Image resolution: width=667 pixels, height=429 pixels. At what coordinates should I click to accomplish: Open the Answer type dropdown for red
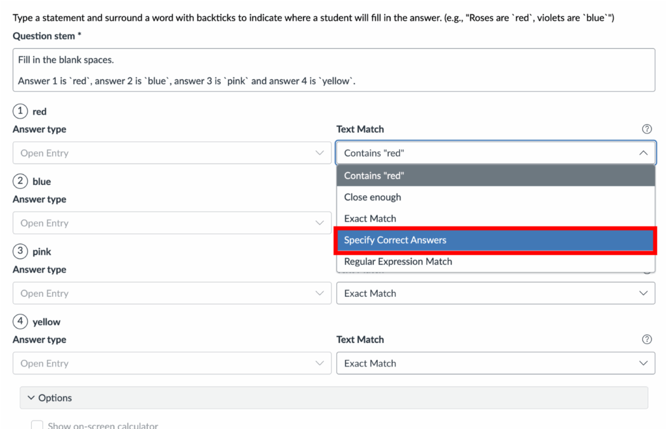[172, 153]
